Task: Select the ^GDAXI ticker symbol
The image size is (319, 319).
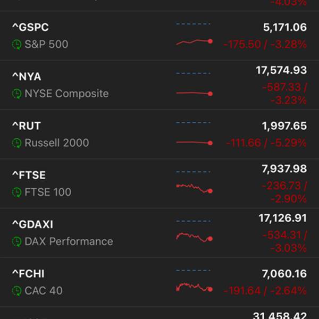Action: click(x=33, y=224)
